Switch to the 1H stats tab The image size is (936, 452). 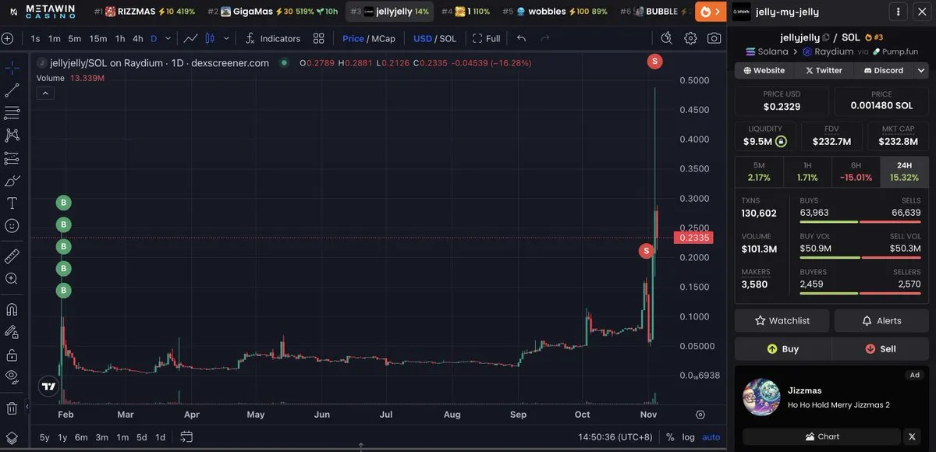coord(807,171)
